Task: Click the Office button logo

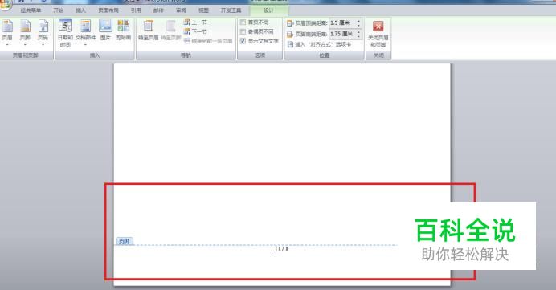Action: [5, 4]
